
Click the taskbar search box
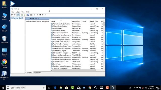click(x=26, y=88)
